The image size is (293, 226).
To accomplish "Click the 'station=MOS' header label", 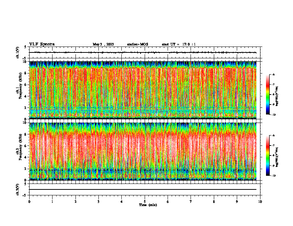I will [138, 44].
